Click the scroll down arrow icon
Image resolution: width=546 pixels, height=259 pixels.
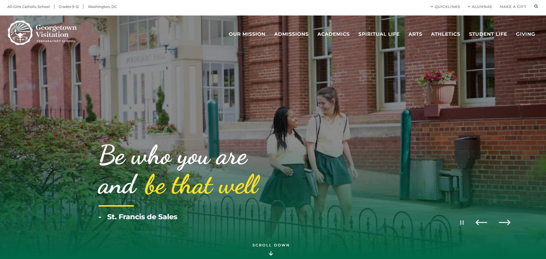point(271,253)
